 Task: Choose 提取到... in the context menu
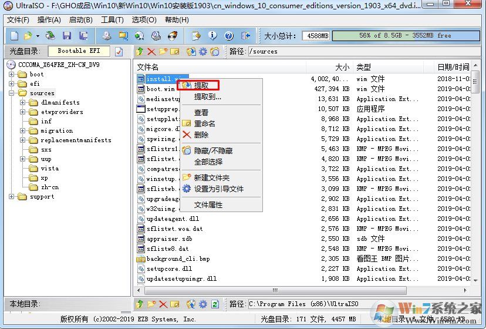tap(221, 97)
